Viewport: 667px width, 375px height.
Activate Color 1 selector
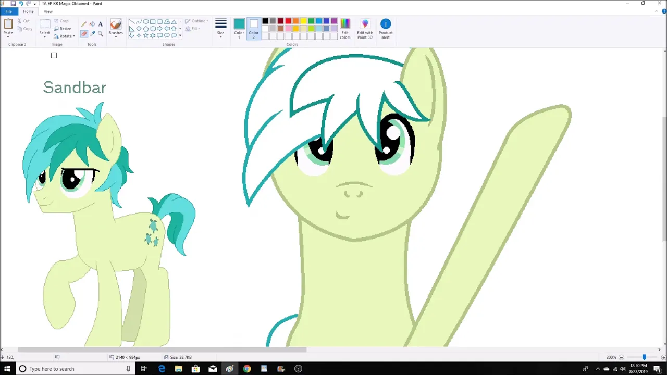[239, 29]
